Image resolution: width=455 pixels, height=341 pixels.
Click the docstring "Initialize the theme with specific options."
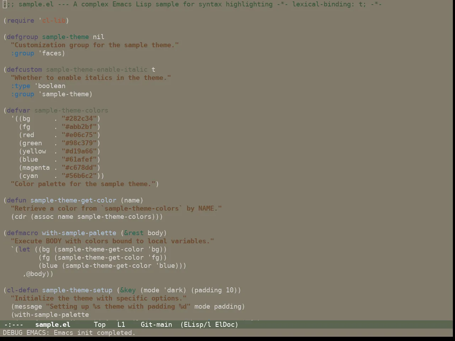(99, 298)
